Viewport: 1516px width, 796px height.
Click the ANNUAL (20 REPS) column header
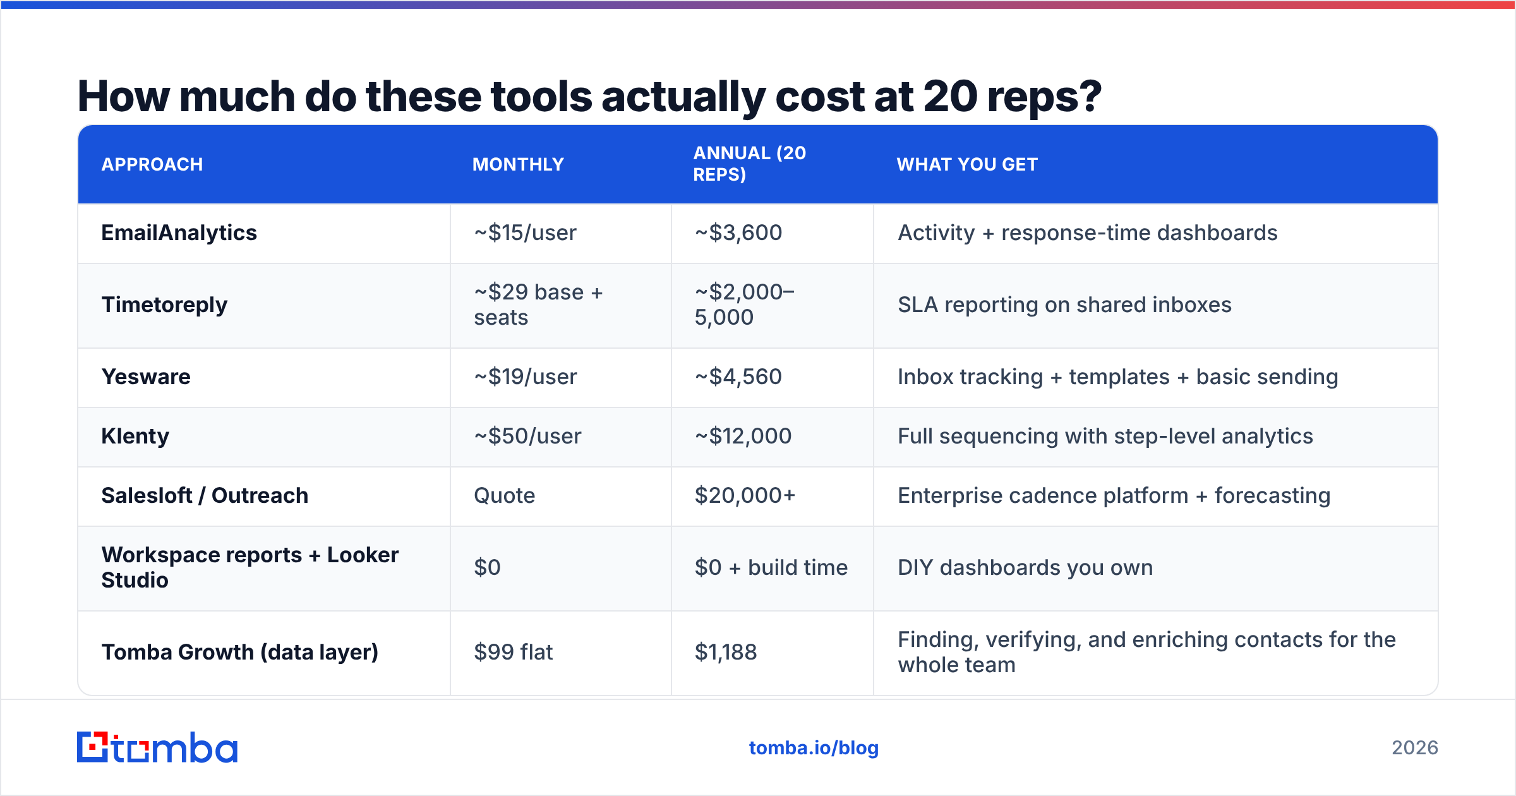pyautogui.click(x=750, y=164)
